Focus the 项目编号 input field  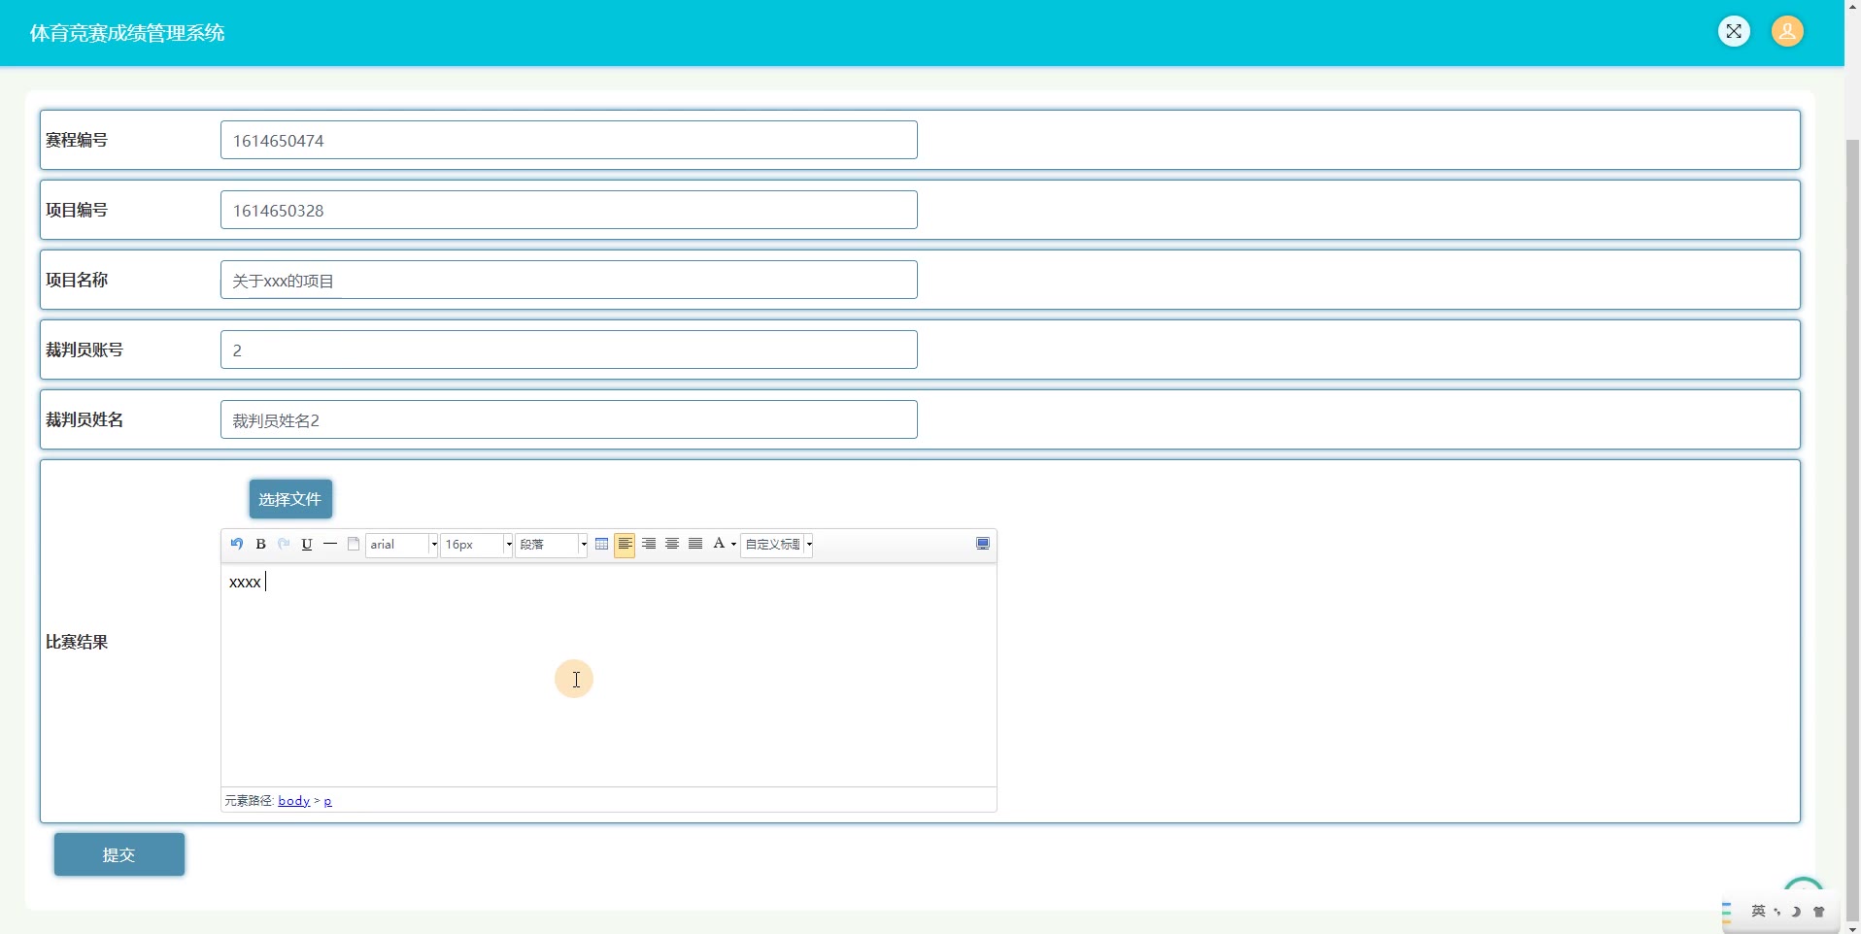point(569,210)
